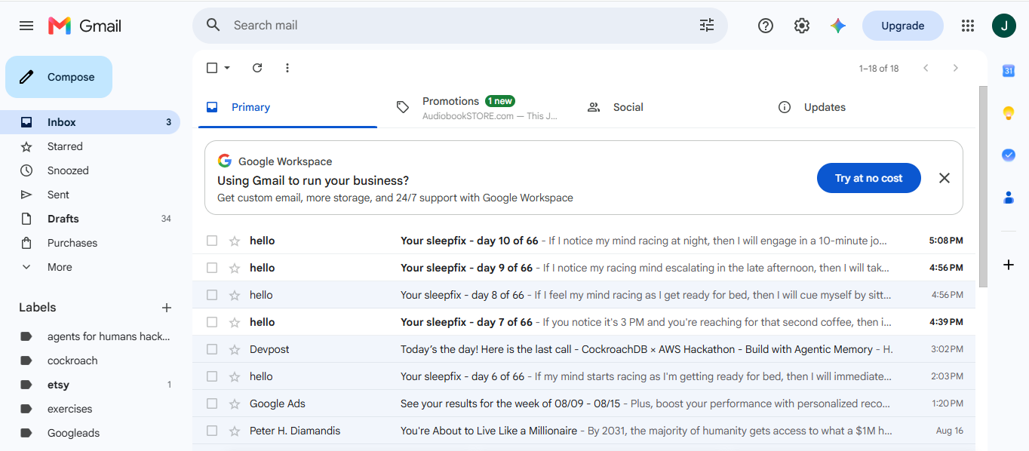Select the Peter H. Diamandis email checkbox

(x=212, y=431)
